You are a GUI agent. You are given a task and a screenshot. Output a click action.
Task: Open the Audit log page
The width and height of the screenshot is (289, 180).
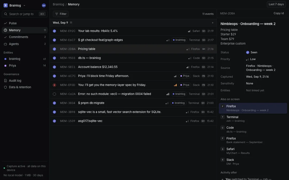point(25,81)
